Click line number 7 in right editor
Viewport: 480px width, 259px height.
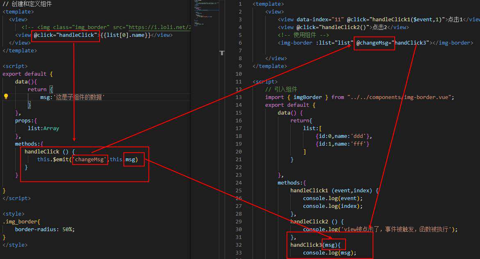tap(240, 50)
